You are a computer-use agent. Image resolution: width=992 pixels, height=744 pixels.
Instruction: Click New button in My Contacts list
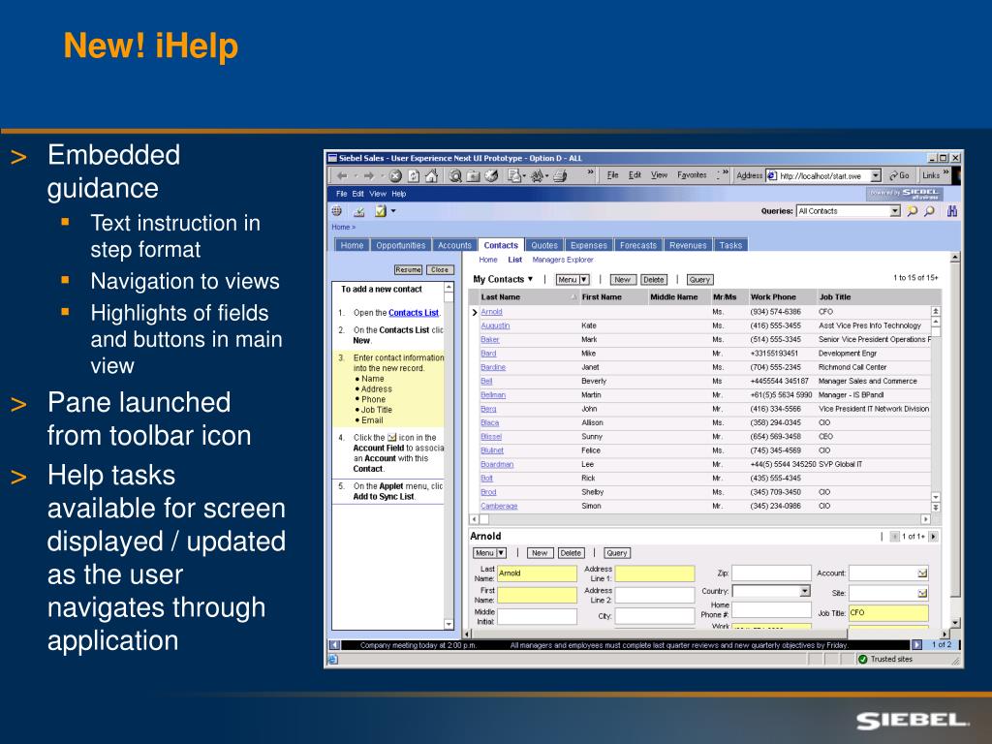coord(623,280)
